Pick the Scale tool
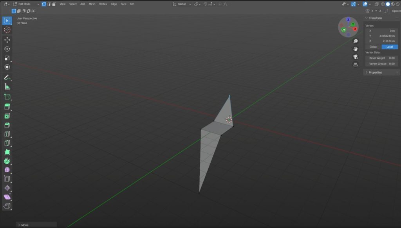The image size is (401, 228). click(7, 58)
